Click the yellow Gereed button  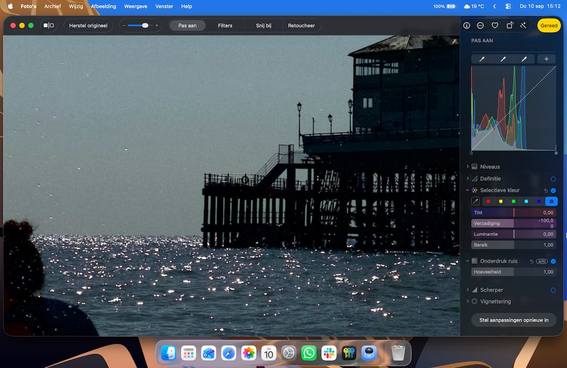click(550, 25)
